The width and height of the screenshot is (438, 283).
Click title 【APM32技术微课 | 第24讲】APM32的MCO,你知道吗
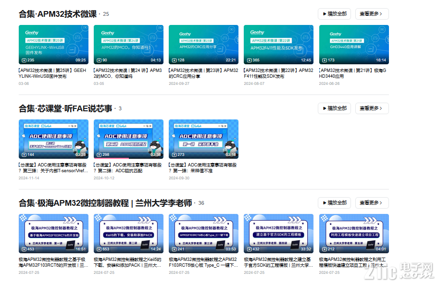click(x=128, y=73)
